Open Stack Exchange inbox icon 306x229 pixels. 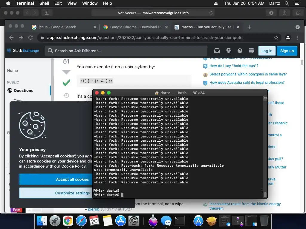click(217, 51)
